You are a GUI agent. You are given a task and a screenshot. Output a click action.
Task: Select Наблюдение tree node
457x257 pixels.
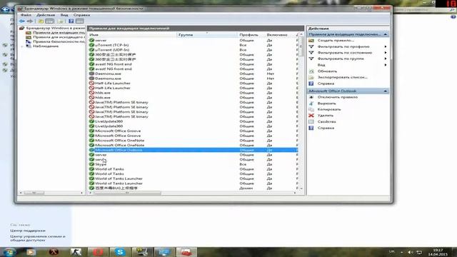(x=46, y=46)
